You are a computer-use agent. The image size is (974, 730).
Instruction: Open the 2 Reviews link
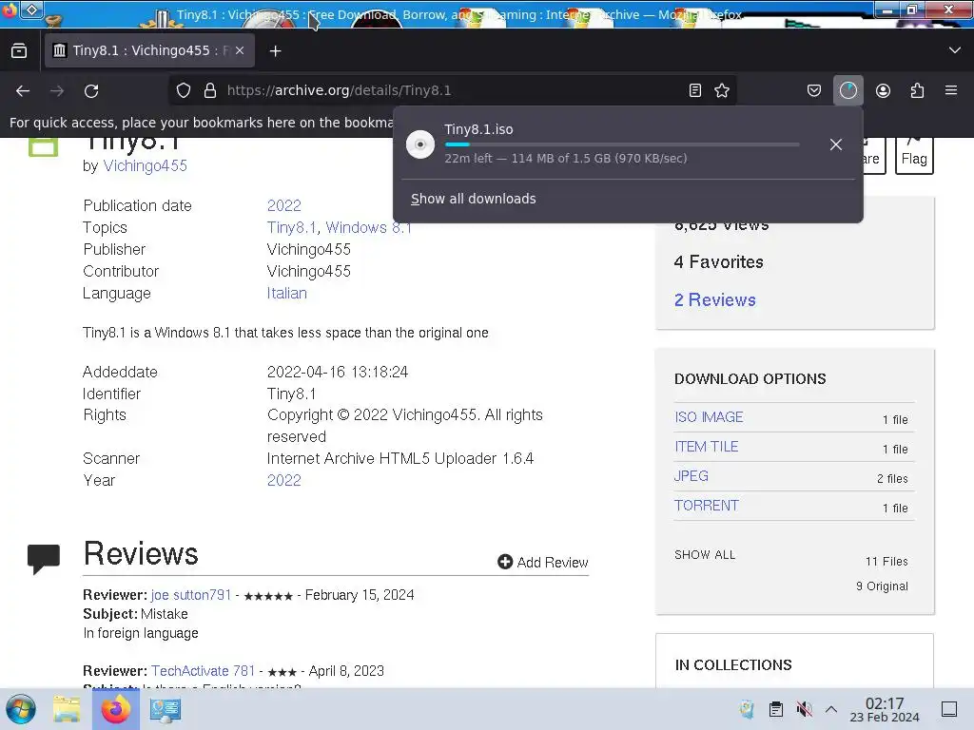click(715, 299)
